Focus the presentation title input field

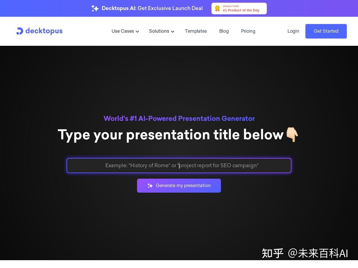[179, 166]
